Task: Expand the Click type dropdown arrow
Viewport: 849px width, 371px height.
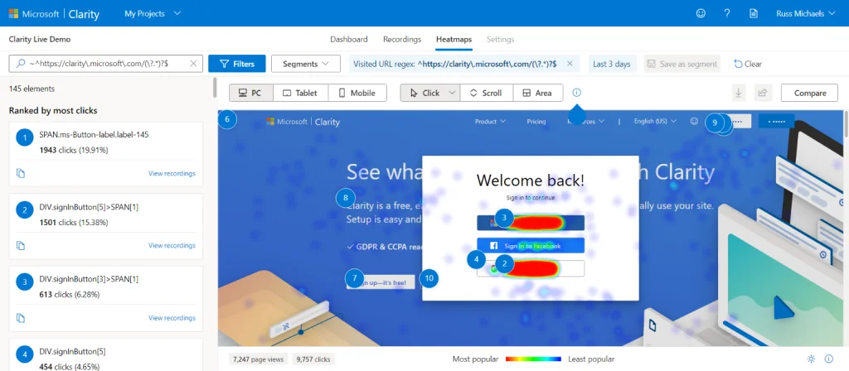Action: pyautogui.click(x=452, y=93)
